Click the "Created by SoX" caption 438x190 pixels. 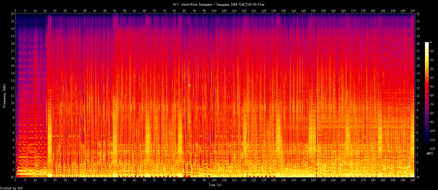[x=11, y=188]
